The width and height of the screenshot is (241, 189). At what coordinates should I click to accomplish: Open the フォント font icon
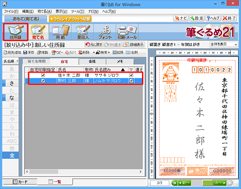pyautogui.click(x=105, y=32)
